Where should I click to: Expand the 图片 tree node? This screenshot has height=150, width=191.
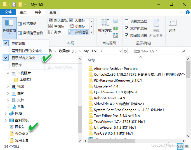tap(8, 94)
